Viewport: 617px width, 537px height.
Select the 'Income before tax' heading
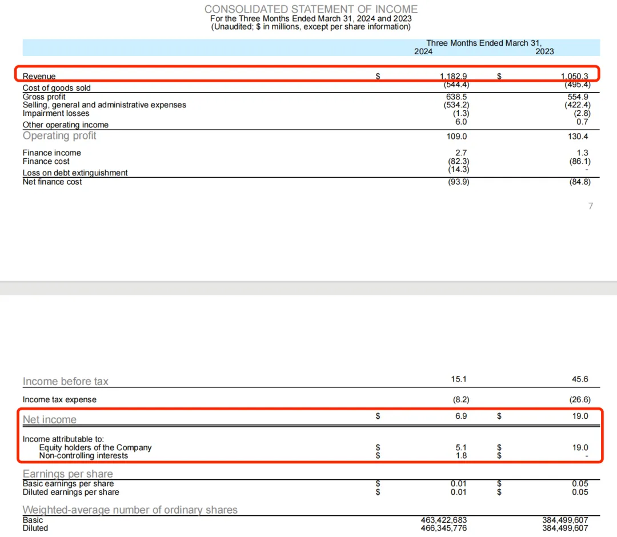pos(65,381)
